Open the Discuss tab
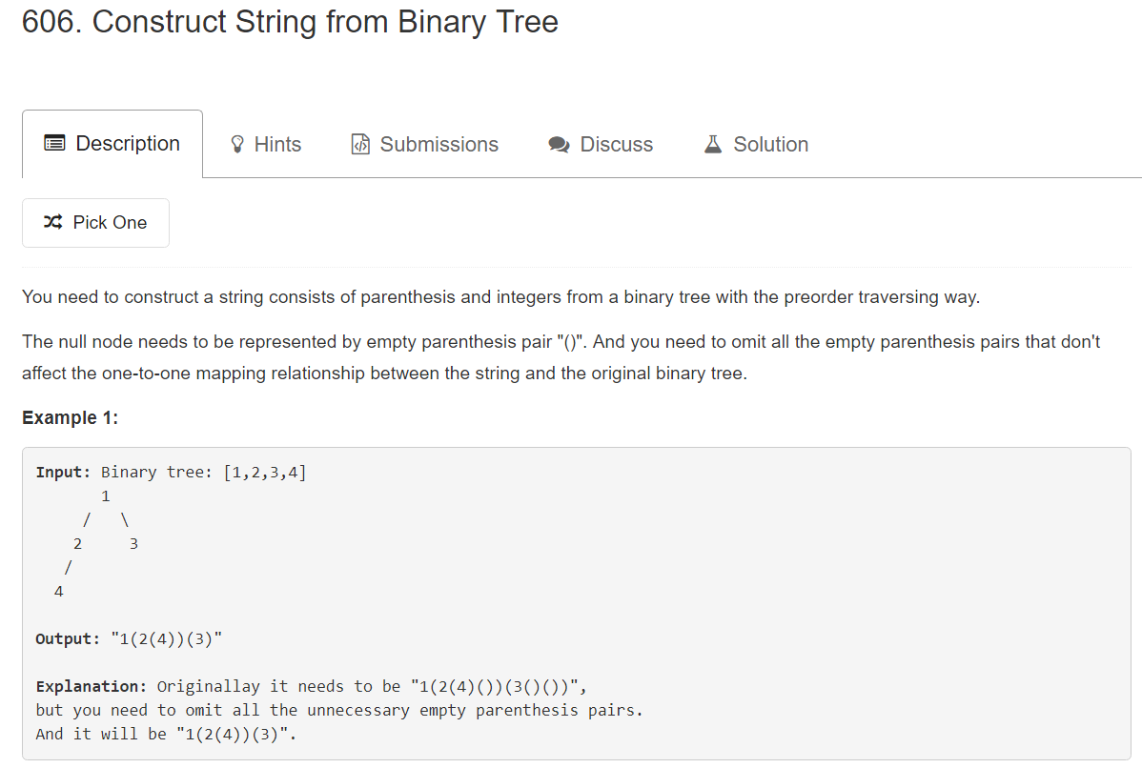 [x=616, y=145]
